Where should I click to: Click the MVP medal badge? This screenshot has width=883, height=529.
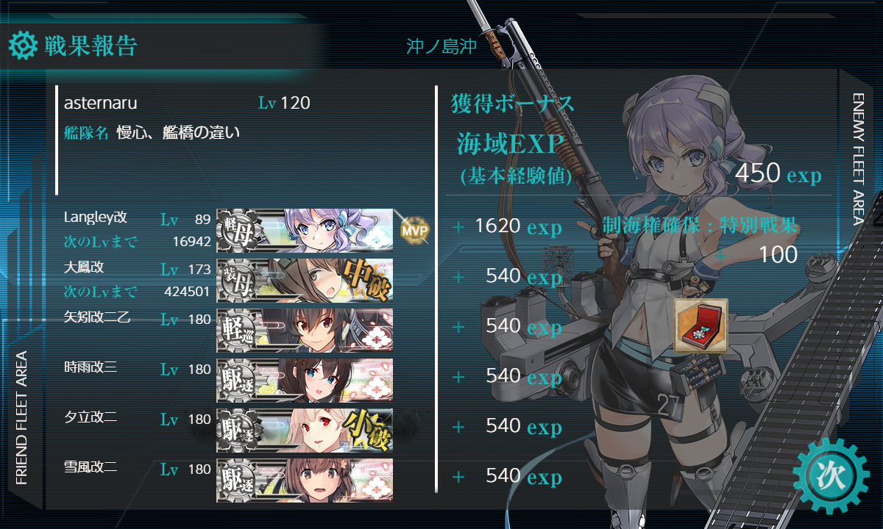click(414, 230)
